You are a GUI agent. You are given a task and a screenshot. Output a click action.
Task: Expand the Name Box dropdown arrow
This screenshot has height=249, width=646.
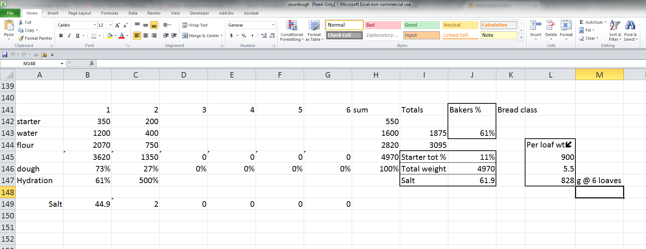coord(62,63)
